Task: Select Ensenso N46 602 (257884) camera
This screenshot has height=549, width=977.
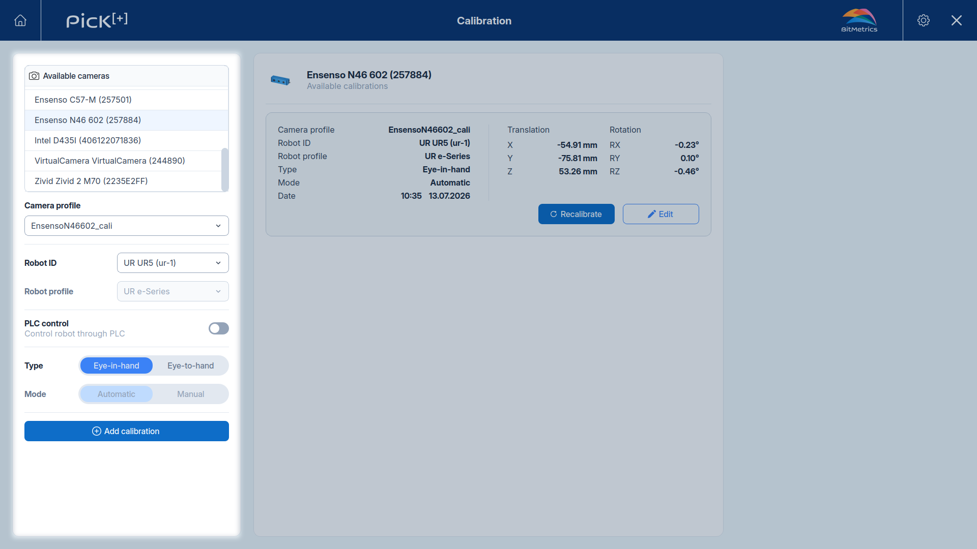Action: [x=126, y=120]
